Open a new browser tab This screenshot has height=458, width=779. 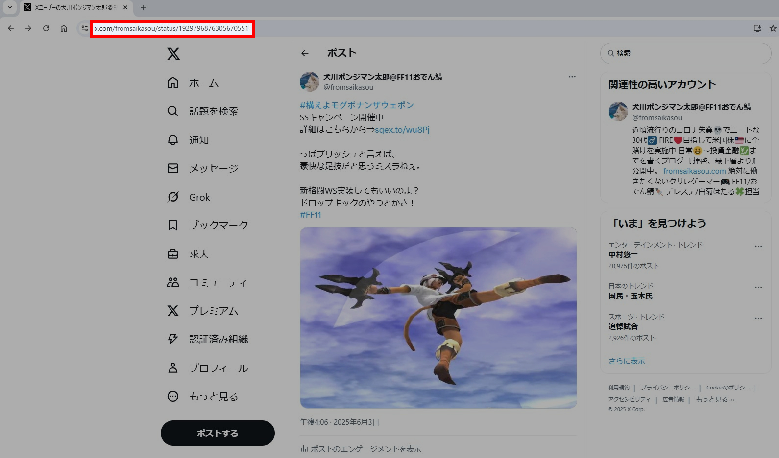143,7
